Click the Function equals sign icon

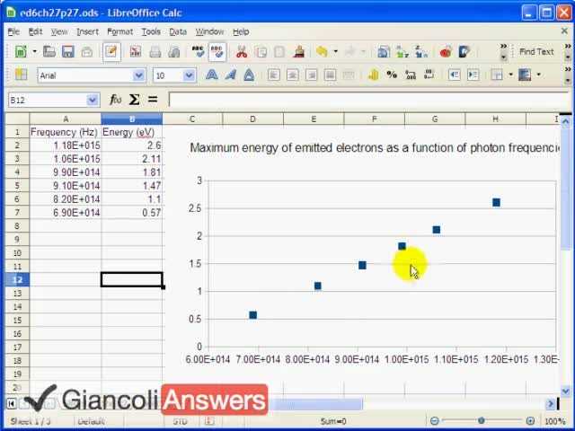pos(153,100)
